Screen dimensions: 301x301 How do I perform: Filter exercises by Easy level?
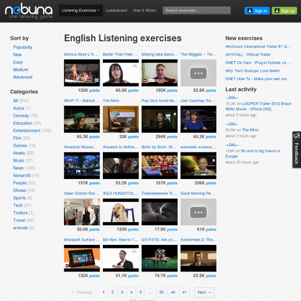[x=18, y=62]
